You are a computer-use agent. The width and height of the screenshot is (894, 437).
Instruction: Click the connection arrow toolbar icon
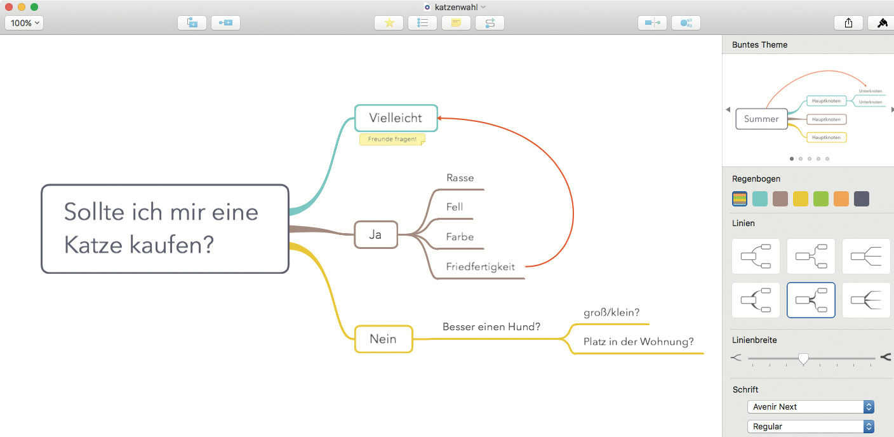tap(490, 23)
